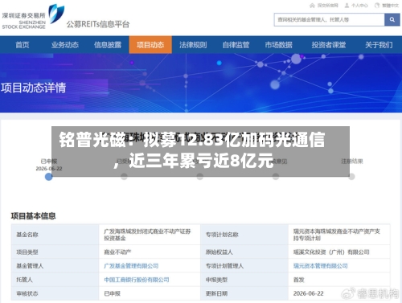The height and width of the screenshot is (303, 402).
Task: Click the Shenzhen Stock Exchange logo
Action: pos(33,17)
